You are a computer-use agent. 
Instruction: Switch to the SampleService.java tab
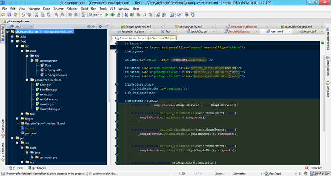tap(133, 31)
